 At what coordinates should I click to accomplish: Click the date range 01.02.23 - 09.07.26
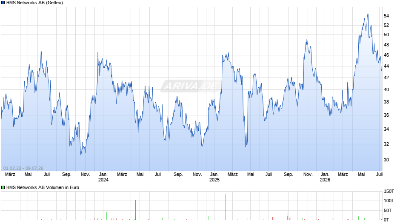click(x=23, y=168)
